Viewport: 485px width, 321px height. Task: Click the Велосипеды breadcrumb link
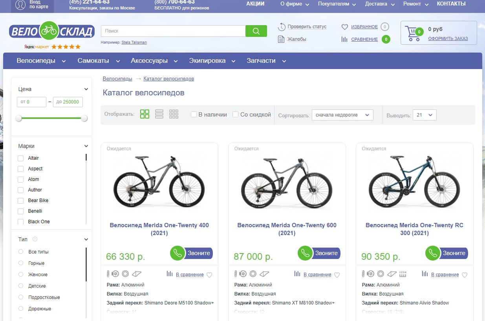tap(117, 79)
